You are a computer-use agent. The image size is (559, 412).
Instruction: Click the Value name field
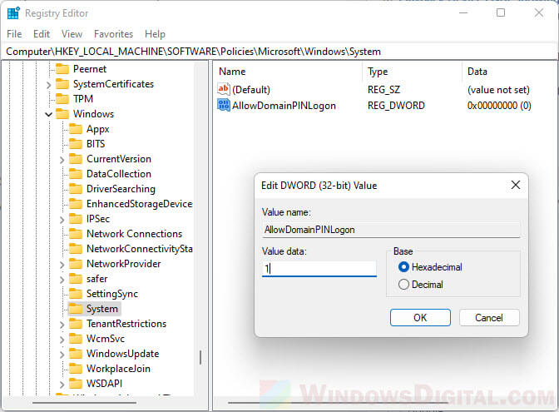[x=391, y=230]
